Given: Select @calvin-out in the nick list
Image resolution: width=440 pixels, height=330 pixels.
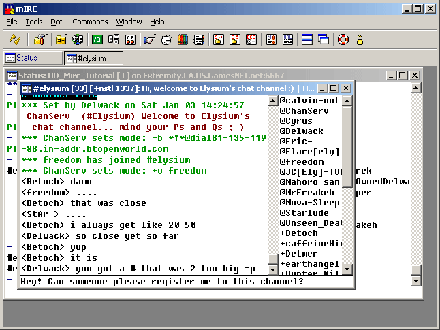Looking at the screenshot, I should point(309,101).
